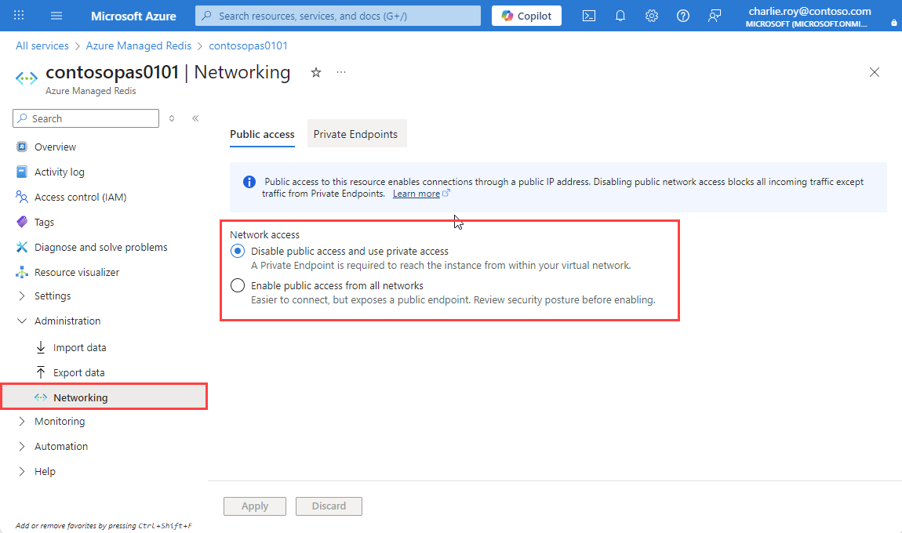Select Disable public access and use private access
The height and width of the screenshot is (533, 902).
(x=238, y=252)
